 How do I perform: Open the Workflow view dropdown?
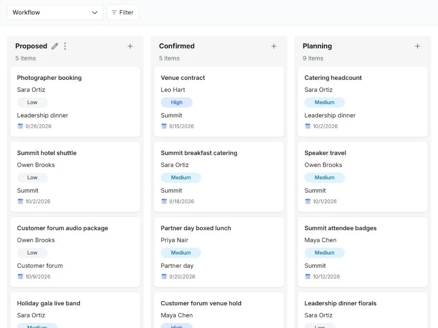[x=55, y=12]
